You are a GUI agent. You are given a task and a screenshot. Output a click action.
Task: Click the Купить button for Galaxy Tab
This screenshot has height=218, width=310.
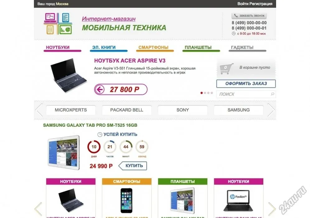click(133, 166)
